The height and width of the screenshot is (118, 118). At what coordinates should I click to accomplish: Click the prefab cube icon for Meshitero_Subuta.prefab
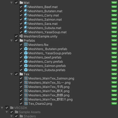[26, 70]
